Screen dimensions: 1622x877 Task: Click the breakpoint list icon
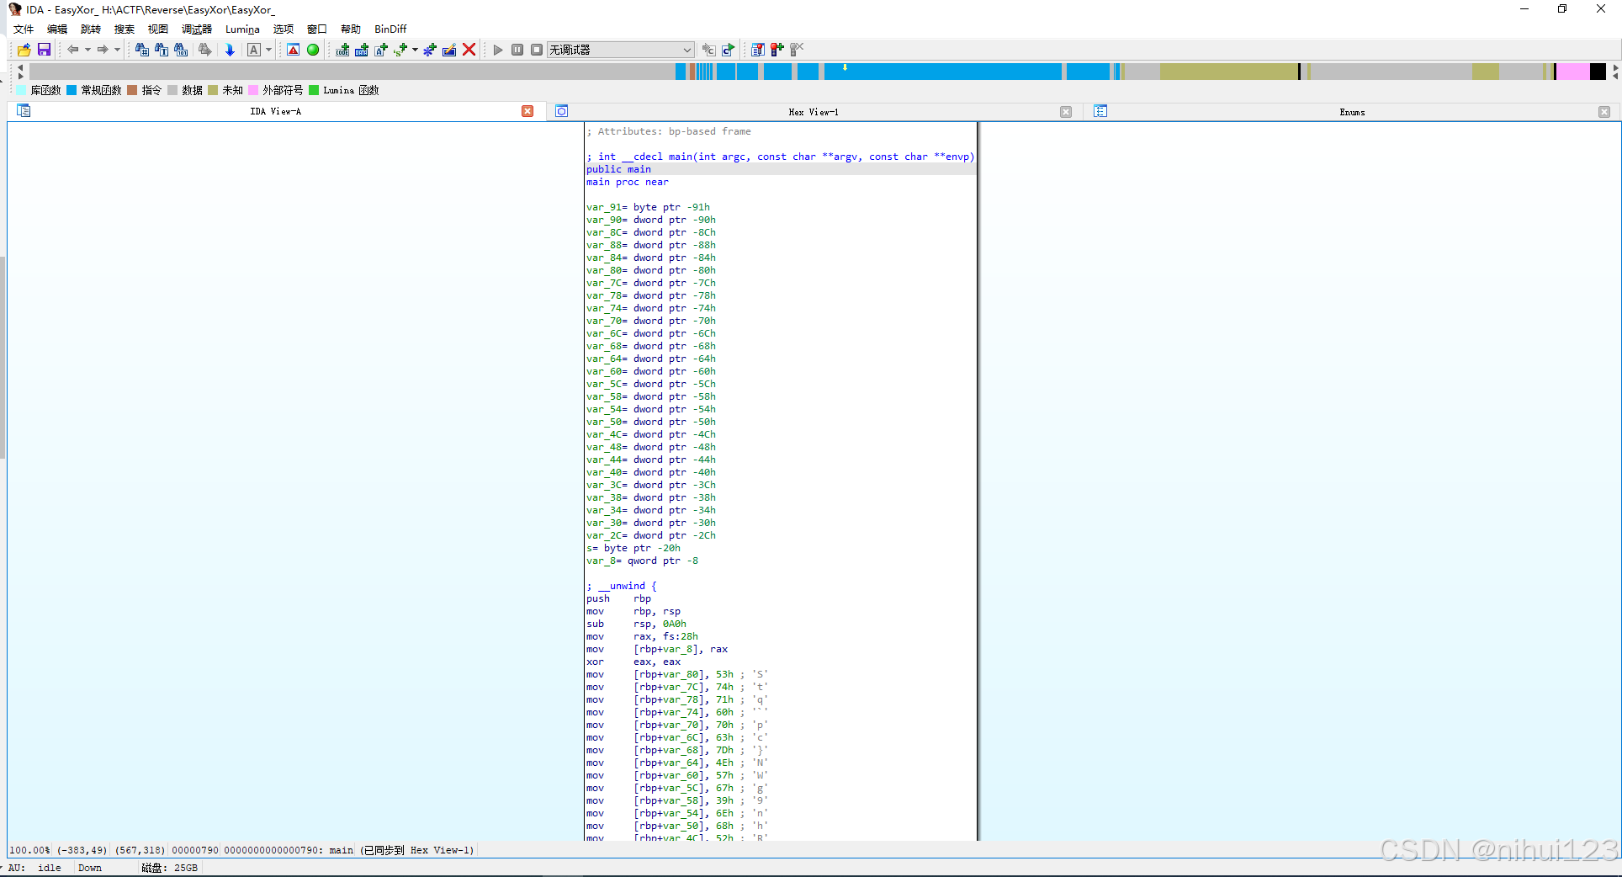tap(758, 50)
